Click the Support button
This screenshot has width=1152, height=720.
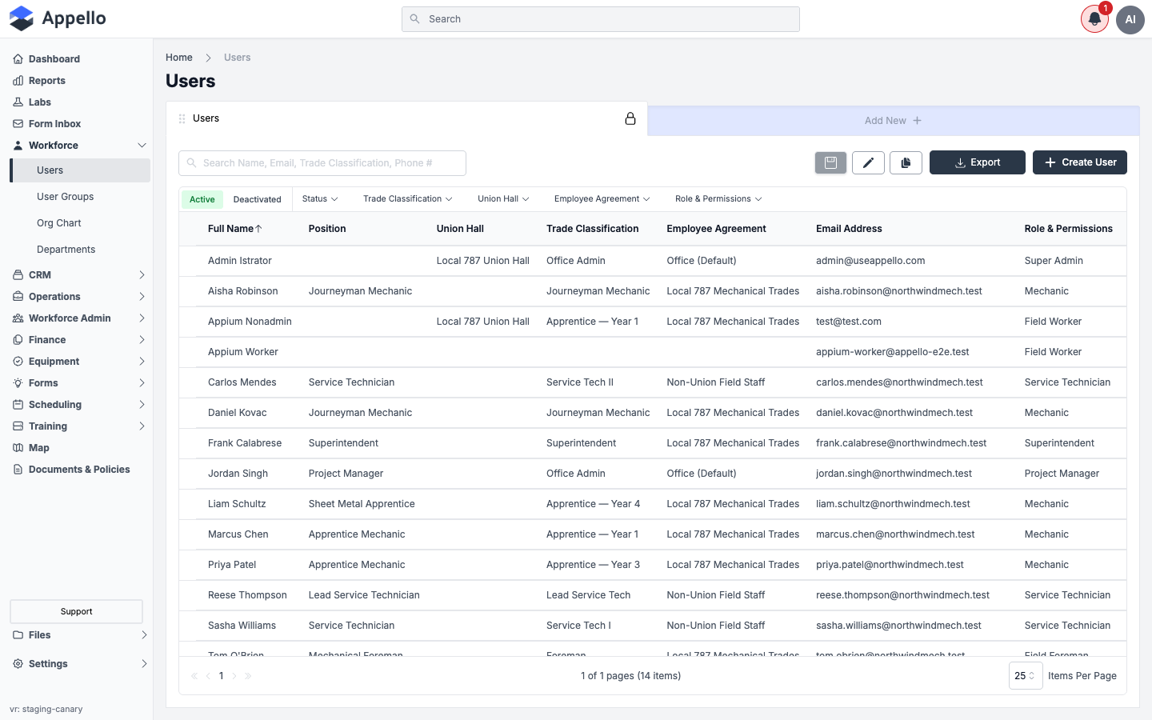[x=76, y=611]
